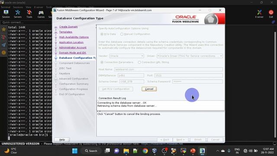
Task: Select the Manual Configuration radio option
Action: (x=122, y=34)
